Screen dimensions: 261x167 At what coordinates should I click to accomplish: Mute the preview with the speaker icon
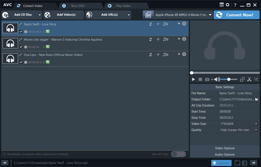pos(217,80)
